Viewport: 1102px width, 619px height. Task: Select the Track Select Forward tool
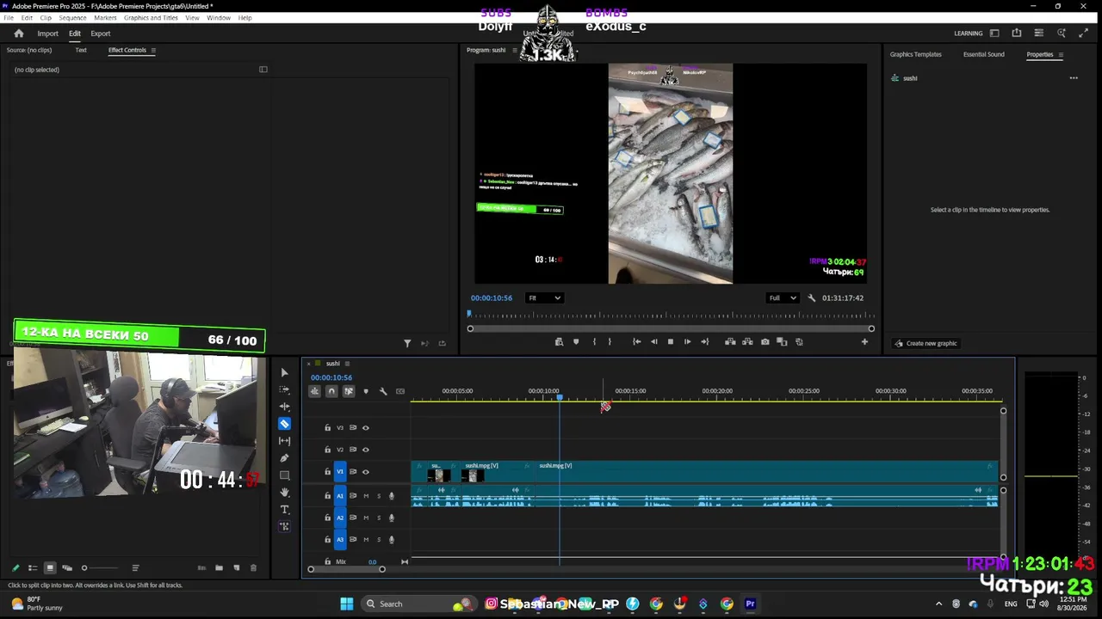click(x=284, y=389)
